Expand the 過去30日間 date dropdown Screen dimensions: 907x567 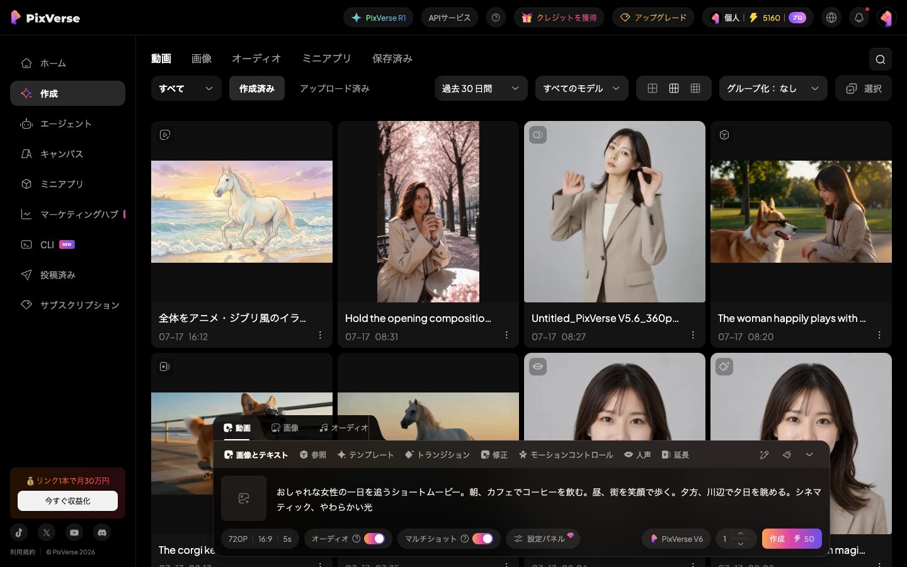point(481,88)
